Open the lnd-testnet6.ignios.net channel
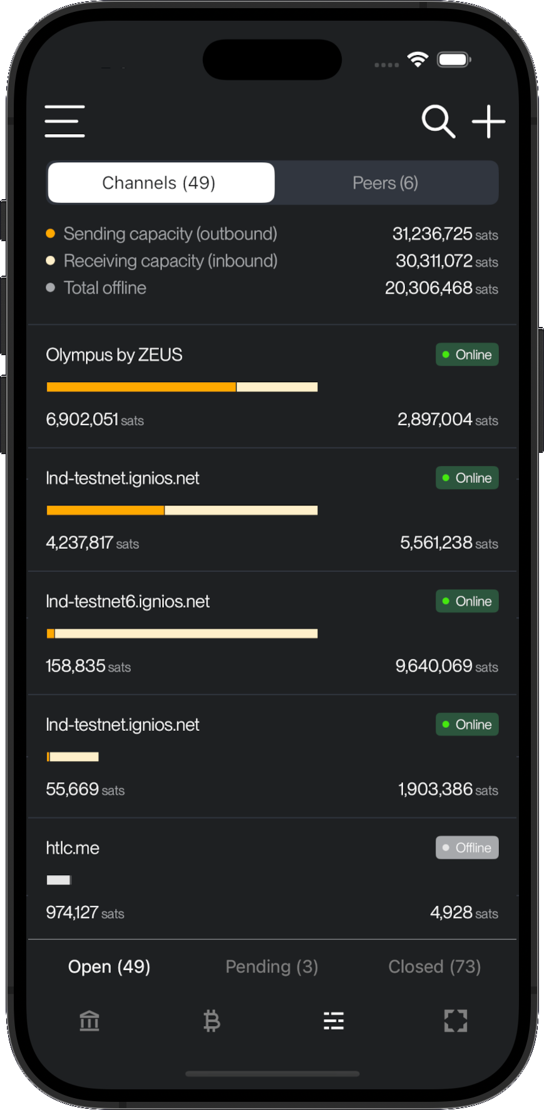This screenshot has height=1110, width=544. point(128,601)
